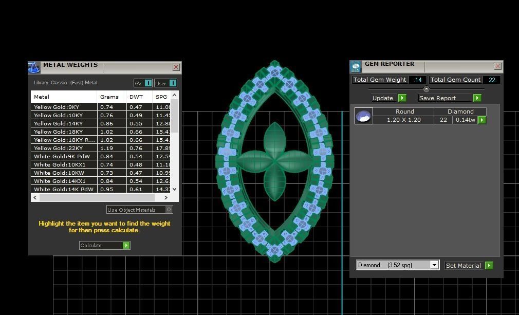Select the White Gold:10KW row

tap(101, 173)
